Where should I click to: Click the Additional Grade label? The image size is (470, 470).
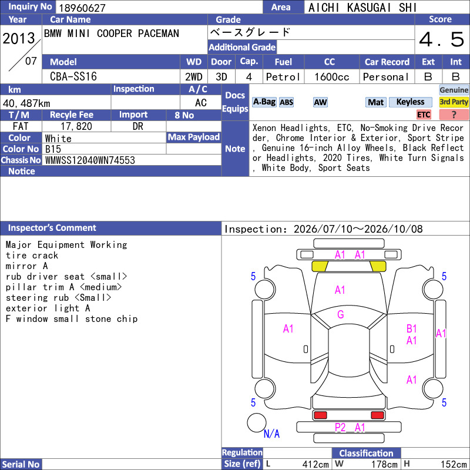[242, 47]
